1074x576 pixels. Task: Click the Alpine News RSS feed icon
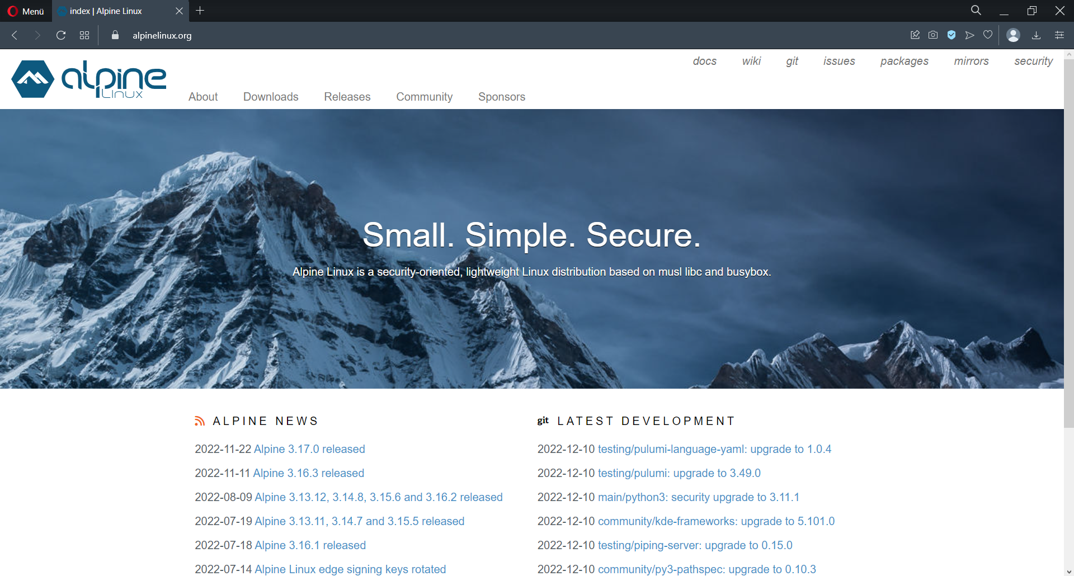[x=200, y=421]
